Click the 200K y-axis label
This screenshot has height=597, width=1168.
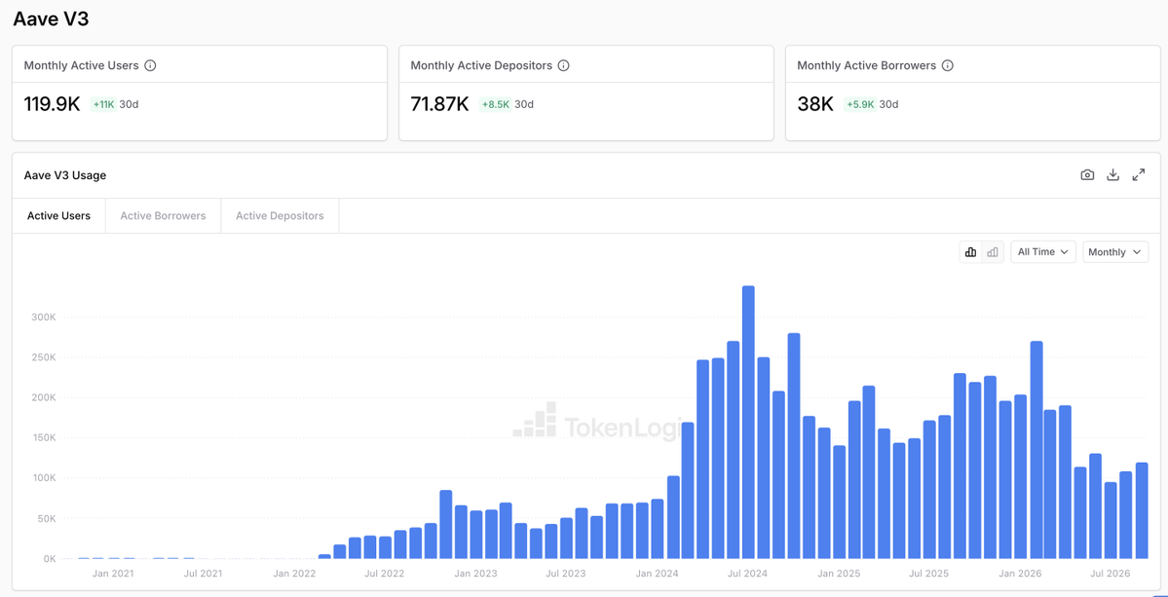[43, 397]
